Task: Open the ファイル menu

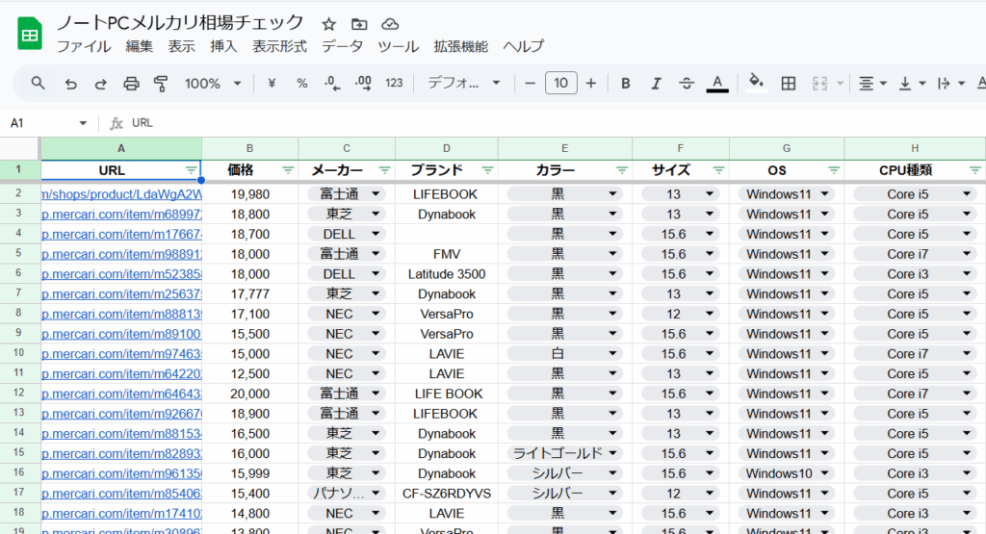Action: click(84, 46)
